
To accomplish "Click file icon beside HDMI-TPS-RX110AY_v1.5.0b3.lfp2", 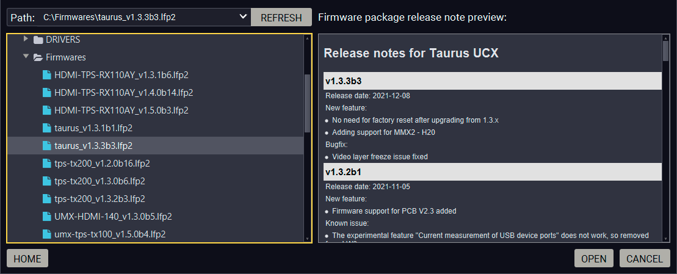I will (46, 110).
